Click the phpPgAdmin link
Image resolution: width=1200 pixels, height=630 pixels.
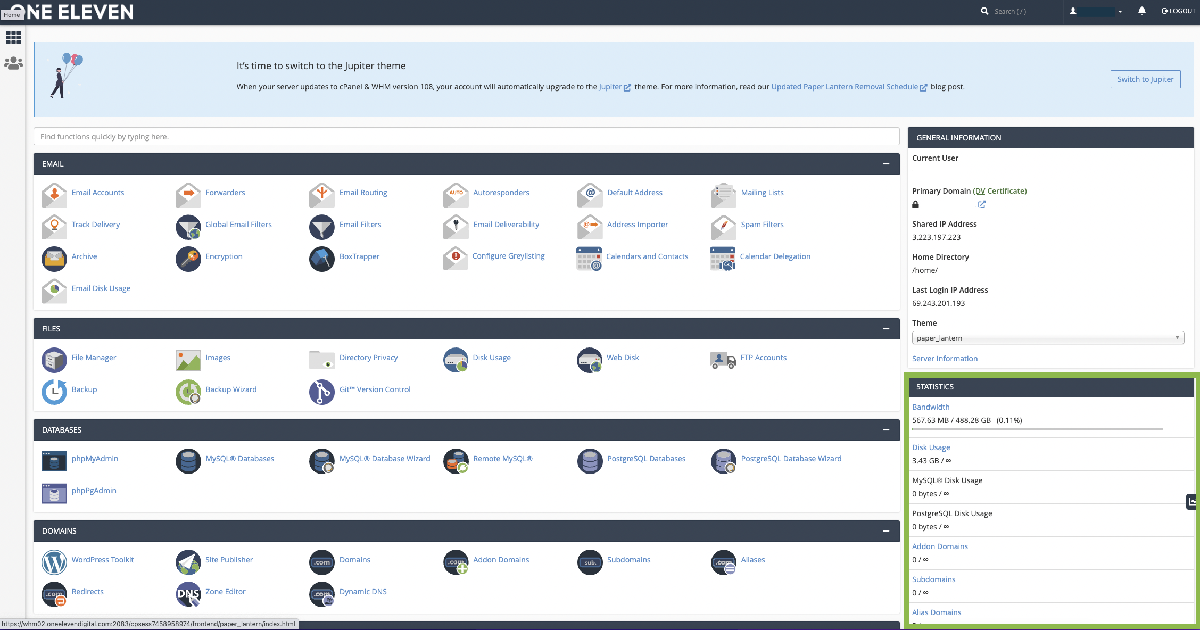pyautogui.click(x=94, y=491)
